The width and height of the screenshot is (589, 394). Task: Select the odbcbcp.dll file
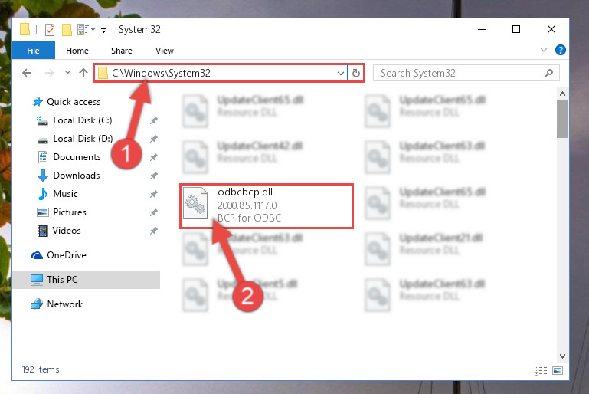[267, 205]
